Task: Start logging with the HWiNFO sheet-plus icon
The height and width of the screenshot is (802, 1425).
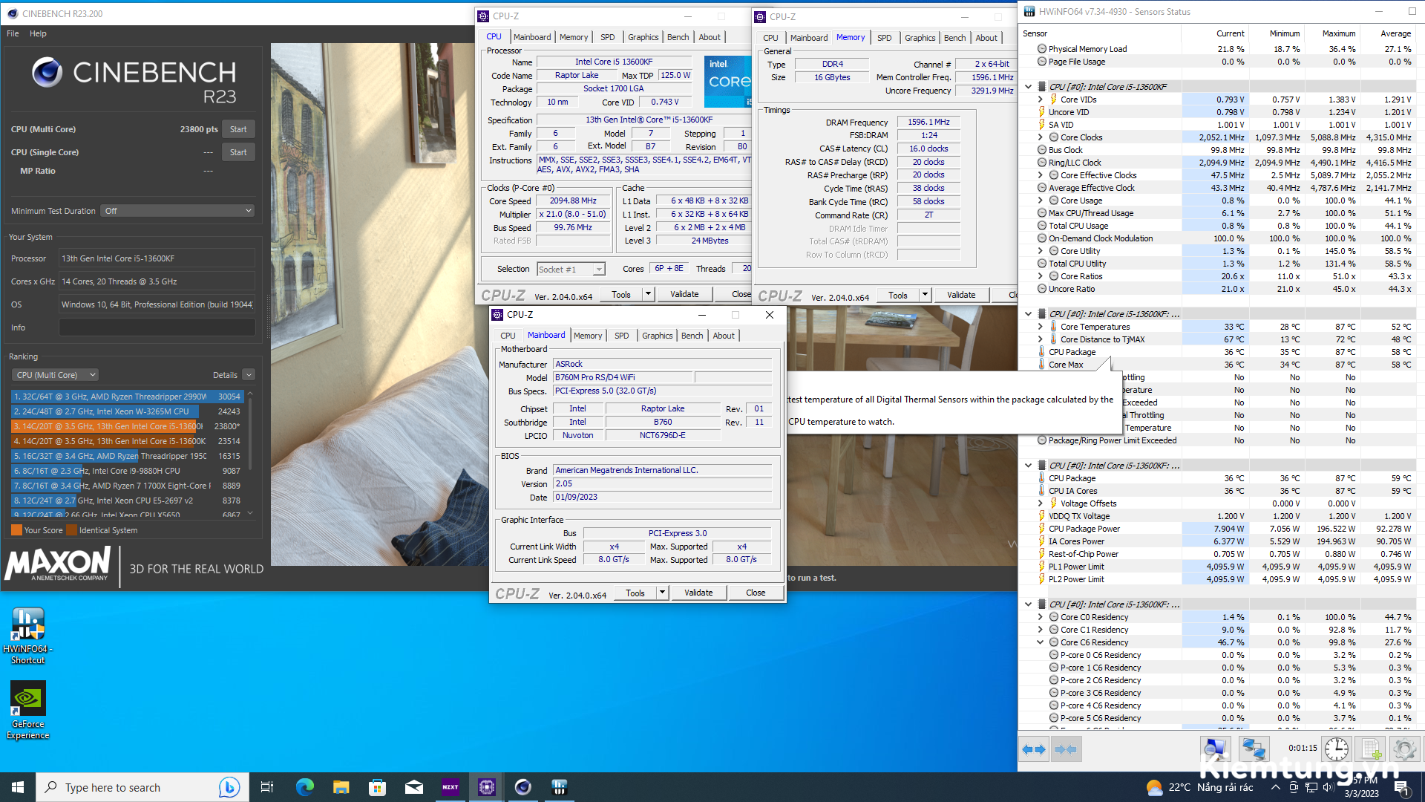Action: pyautogui.click(x=1371, y=749)
